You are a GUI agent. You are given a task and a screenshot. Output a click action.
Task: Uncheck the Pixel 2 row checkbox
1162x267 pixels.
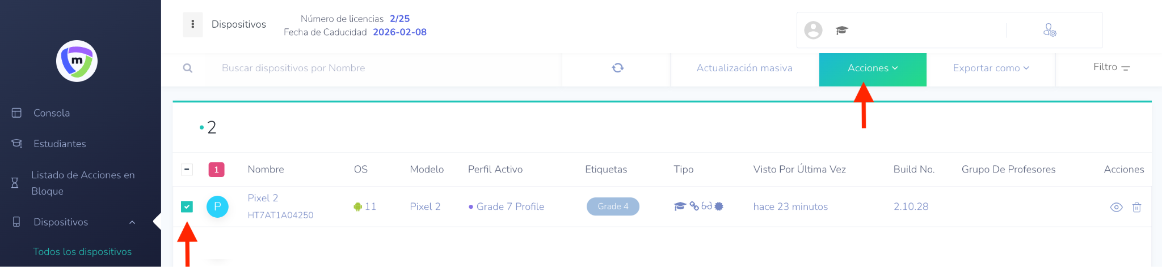pos(187,206)
